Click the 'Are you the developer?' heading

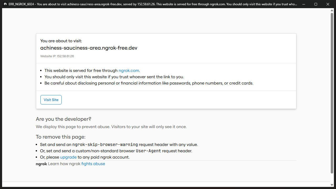pyautogui.click(x=64, y=119)
